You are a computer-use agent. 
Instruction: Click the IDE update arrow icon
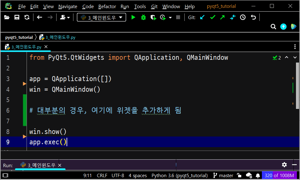(x=283, y=27)
